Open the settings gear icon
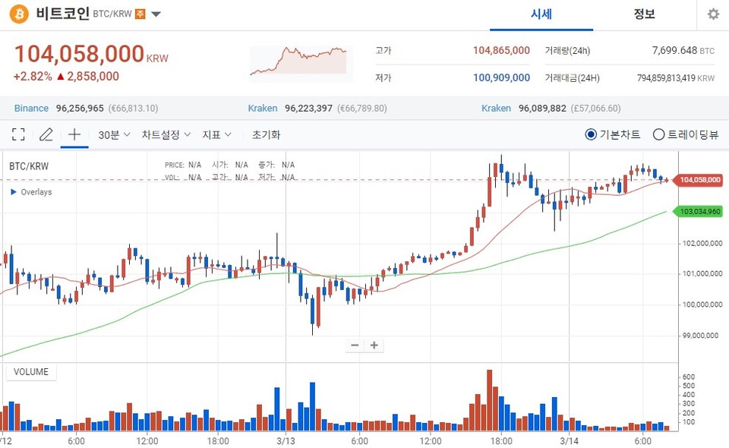Image resolution: width=729 pixels, height=448 pixels. tap(712, 14)
